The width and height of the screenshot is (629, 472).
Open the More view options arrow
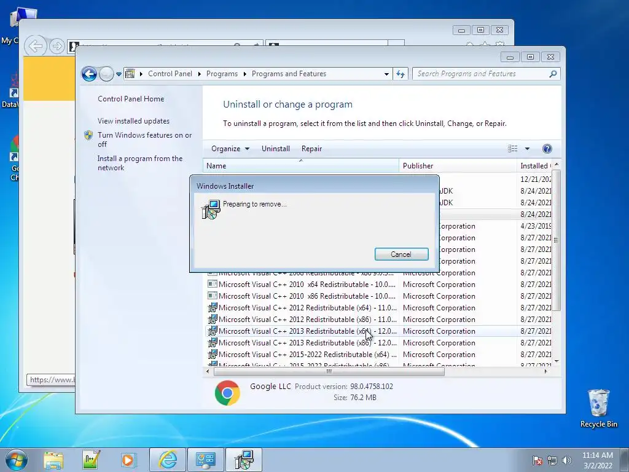(x=527, y=149)
